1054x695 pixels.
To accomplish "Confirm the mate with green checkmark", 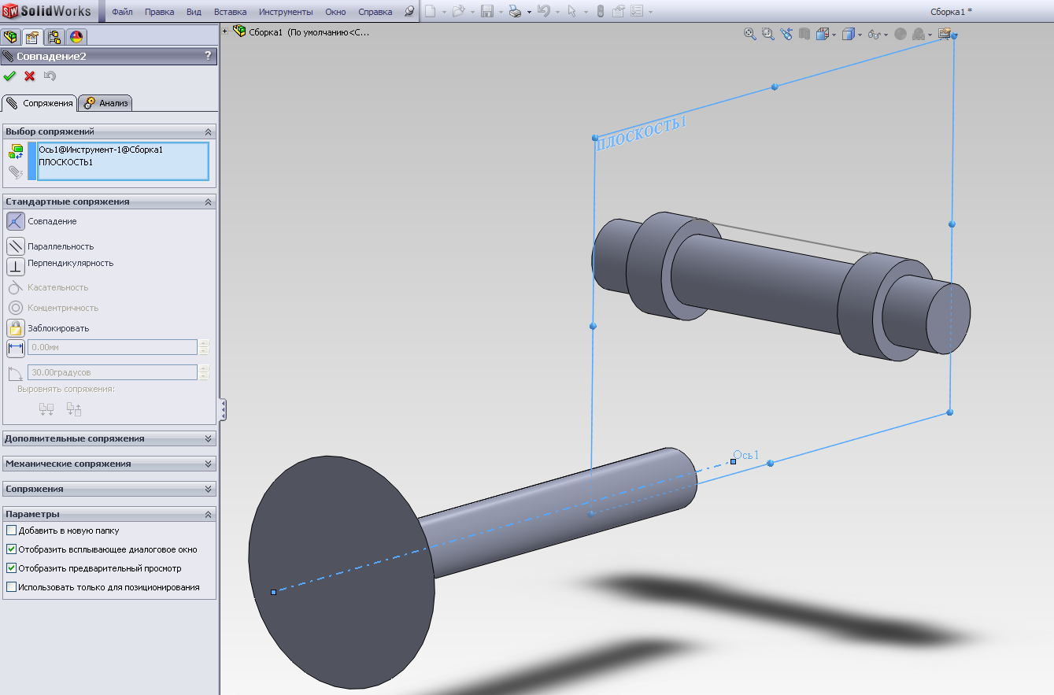I will 9,76.
